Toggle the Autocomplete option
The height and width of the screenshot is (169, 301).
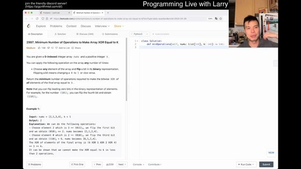[161, 34]
